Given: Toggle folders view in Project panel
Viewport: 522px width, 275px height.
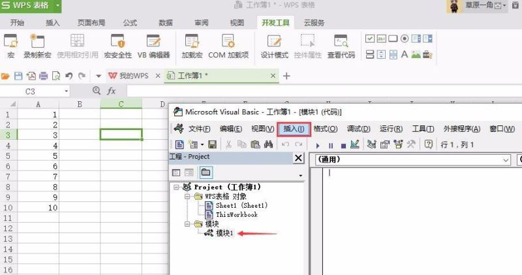Looking at the screenshot, I should (206, 172).
